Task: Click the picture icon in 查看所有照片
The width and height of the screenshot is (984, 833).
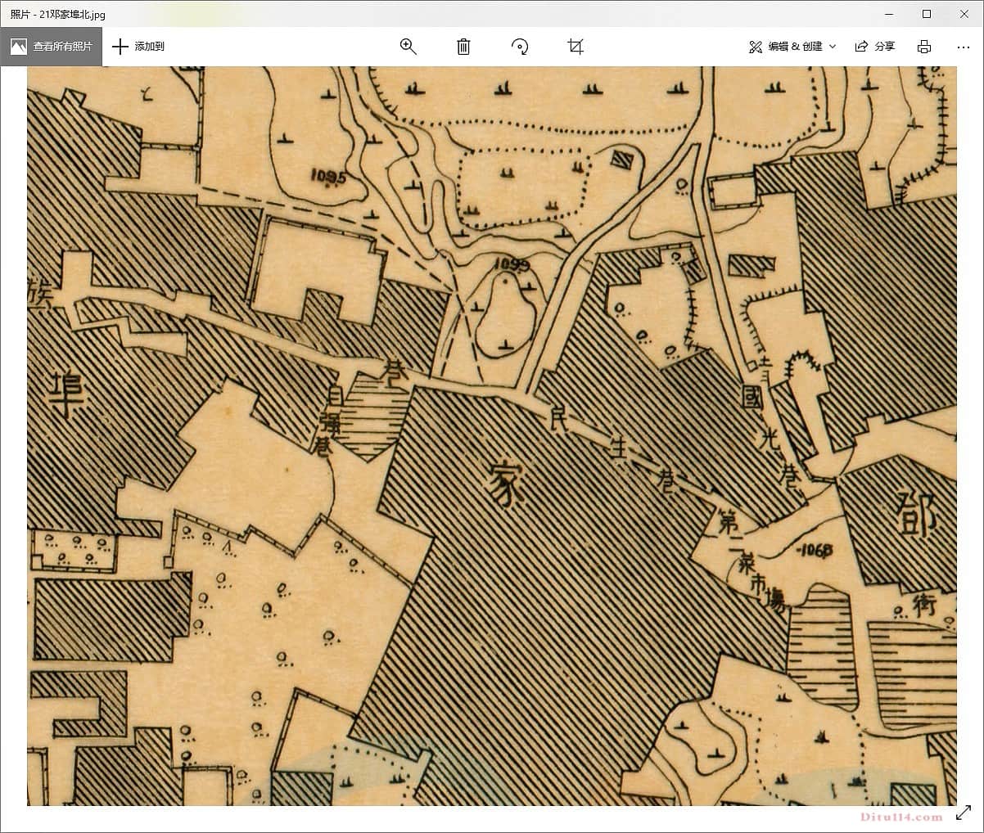Action: pyautogui.click(x=18, y=47)
